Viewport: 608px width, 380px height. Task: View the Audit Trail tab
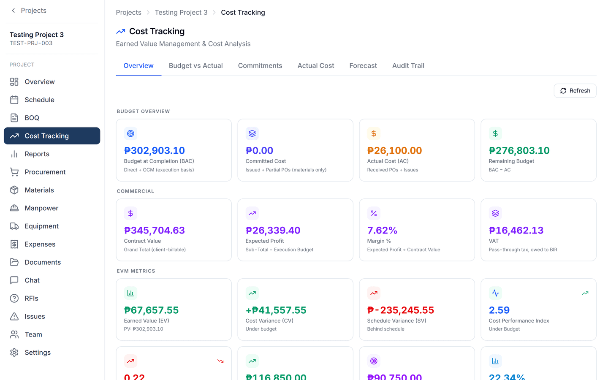tap(408, 66)
